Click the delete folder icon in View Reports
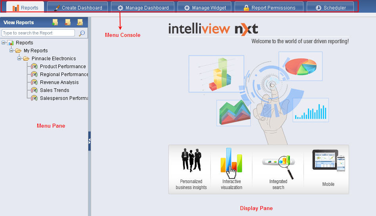 pyautogui.click(x=68, y=22)
